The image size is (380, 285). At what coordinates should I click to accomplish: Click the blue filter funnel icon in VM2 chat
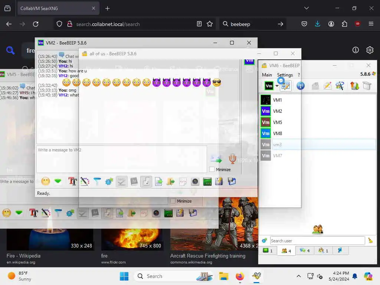[97, 181]
